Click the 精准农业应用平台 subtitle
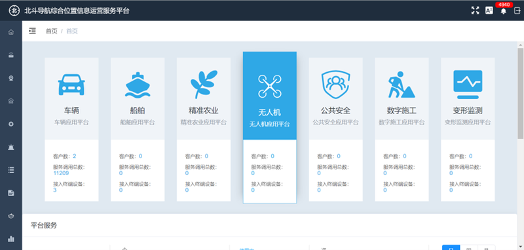The height and width of the screenshot is (250, 524). click(x=204, y=123)
